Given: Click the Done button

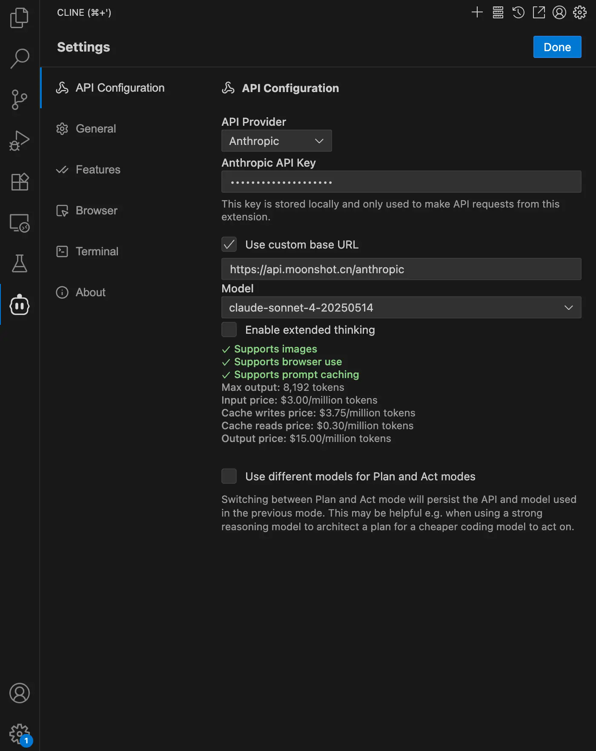Looking at the screenshot, I should 557,47.
